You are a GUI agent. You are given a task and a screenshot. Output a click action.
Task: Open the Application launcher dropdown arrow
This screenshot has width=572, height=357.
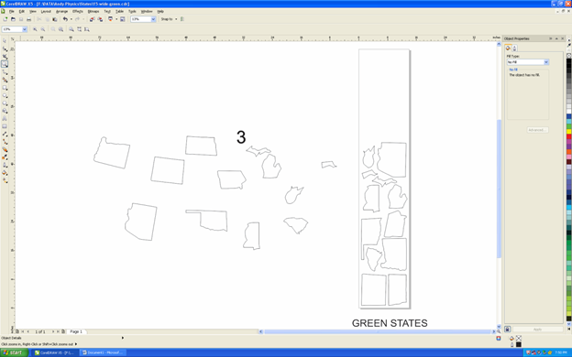click(116, 19)
